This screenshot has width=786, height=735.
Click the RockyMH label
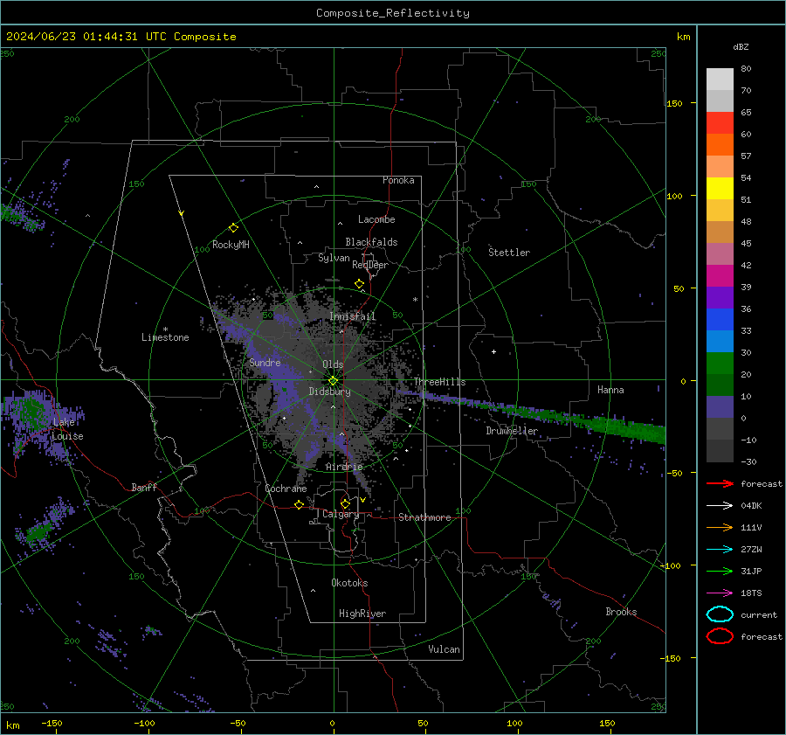click(x=231, y=245)
